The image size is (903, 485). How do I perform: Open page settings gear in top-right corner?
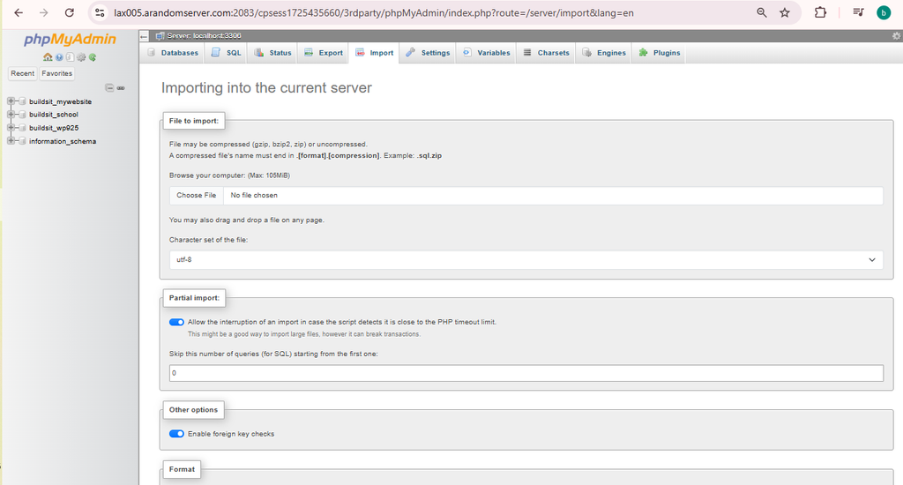coord(896,35)
